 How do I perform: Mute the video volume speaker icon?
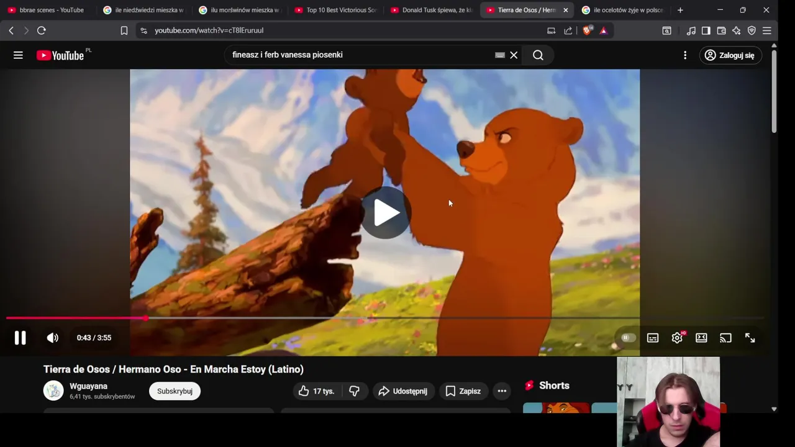coord(53,338)
